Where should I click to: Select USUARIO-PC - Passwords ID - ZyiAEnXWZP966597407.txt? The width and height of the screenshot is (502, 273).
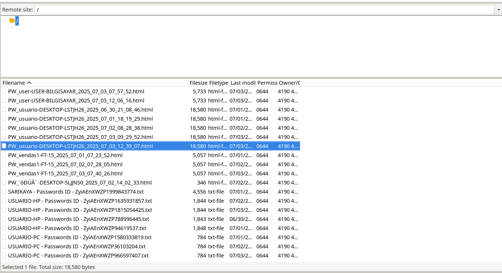click(x=78, y=256)
